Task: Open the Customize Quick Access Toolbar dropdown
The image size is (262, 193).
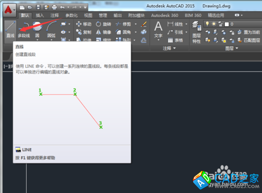Action: pos(85,7)
